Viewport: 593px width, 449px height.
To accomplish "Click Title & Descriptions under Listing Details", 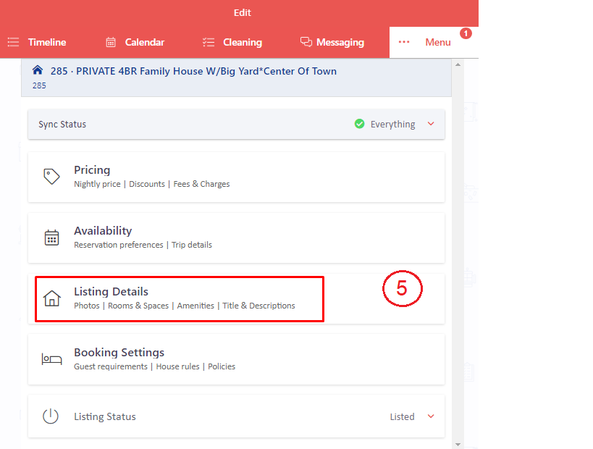I will 258,306.
